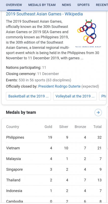Open the Medals by team arrow icon
The image size is (108, 204).
pyautogui.click(x=98, y=112)
